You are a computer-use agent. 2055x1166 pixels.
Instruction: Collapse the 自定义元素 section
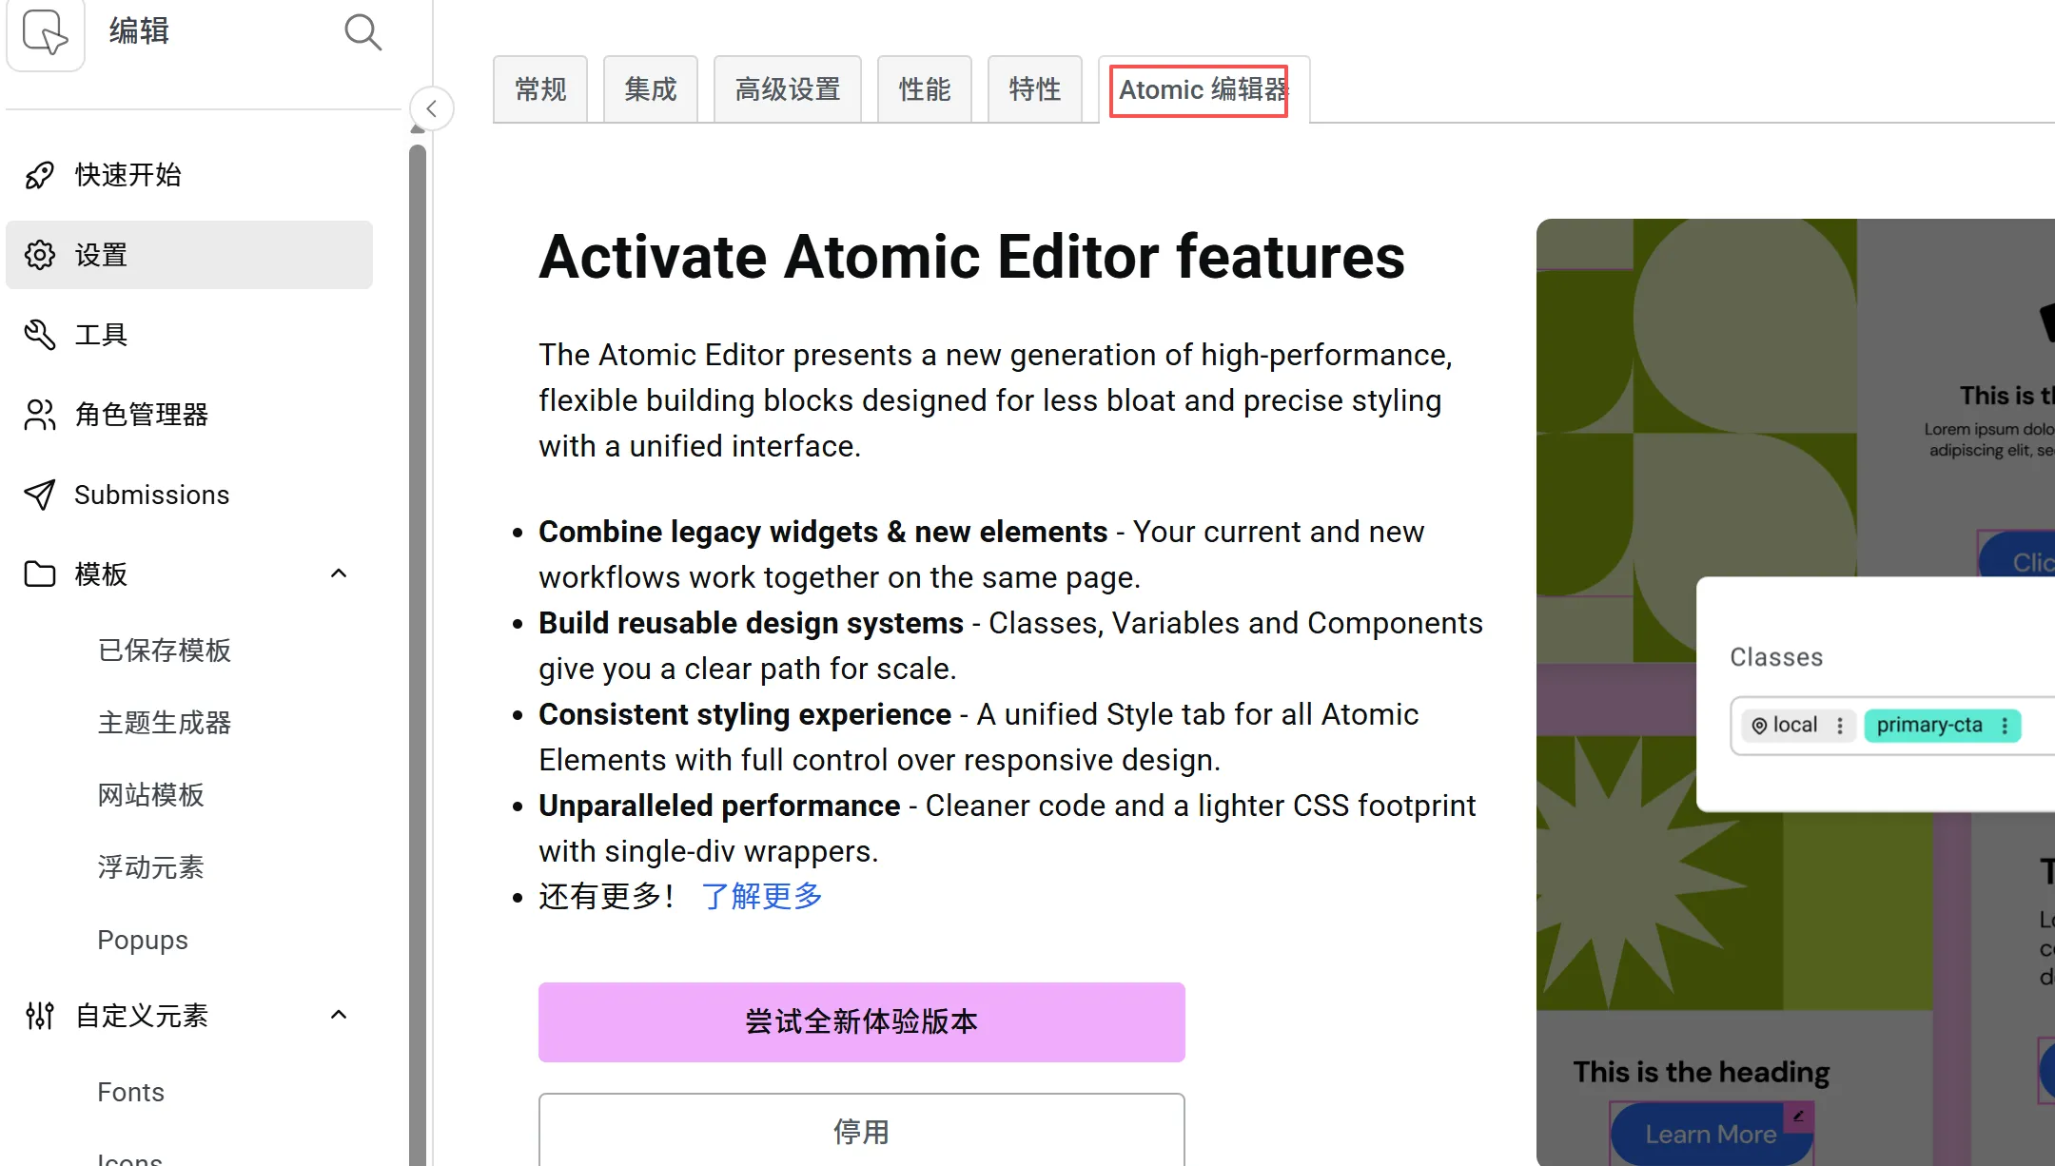tap(339, 1015)
